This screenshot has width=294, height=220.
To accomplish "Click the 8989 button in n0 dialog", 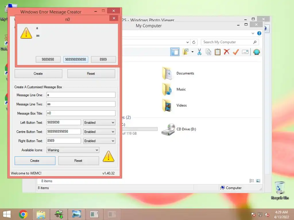I will point(103,59).
